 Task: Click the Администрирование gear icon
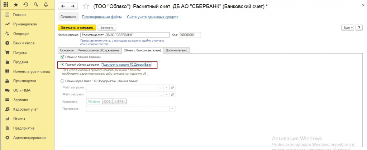[7, 137]
